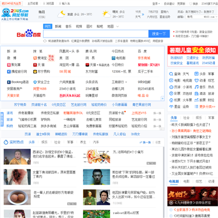Click the 星座 zodiac icon in sidebar
This screenshot has height=218, width=218.
tap(171, 107)
